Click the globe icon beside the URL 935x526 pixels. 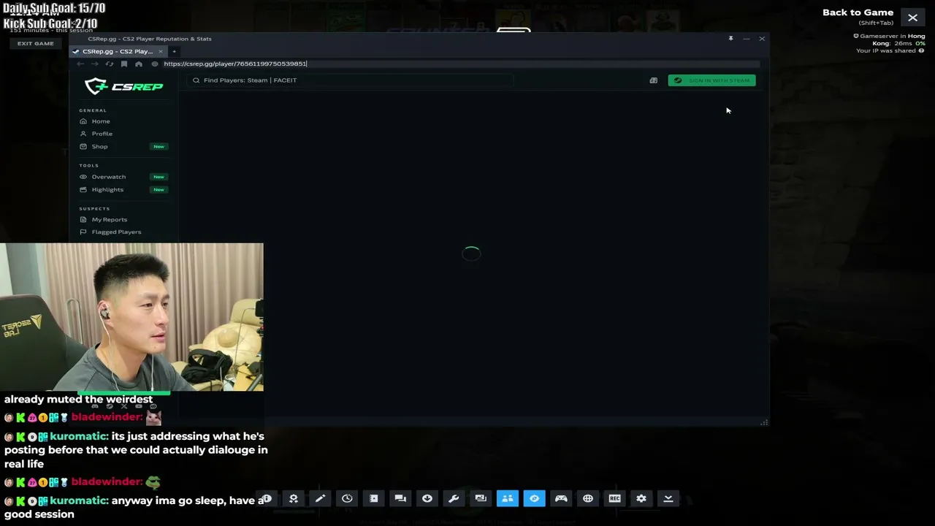point(155,64)
